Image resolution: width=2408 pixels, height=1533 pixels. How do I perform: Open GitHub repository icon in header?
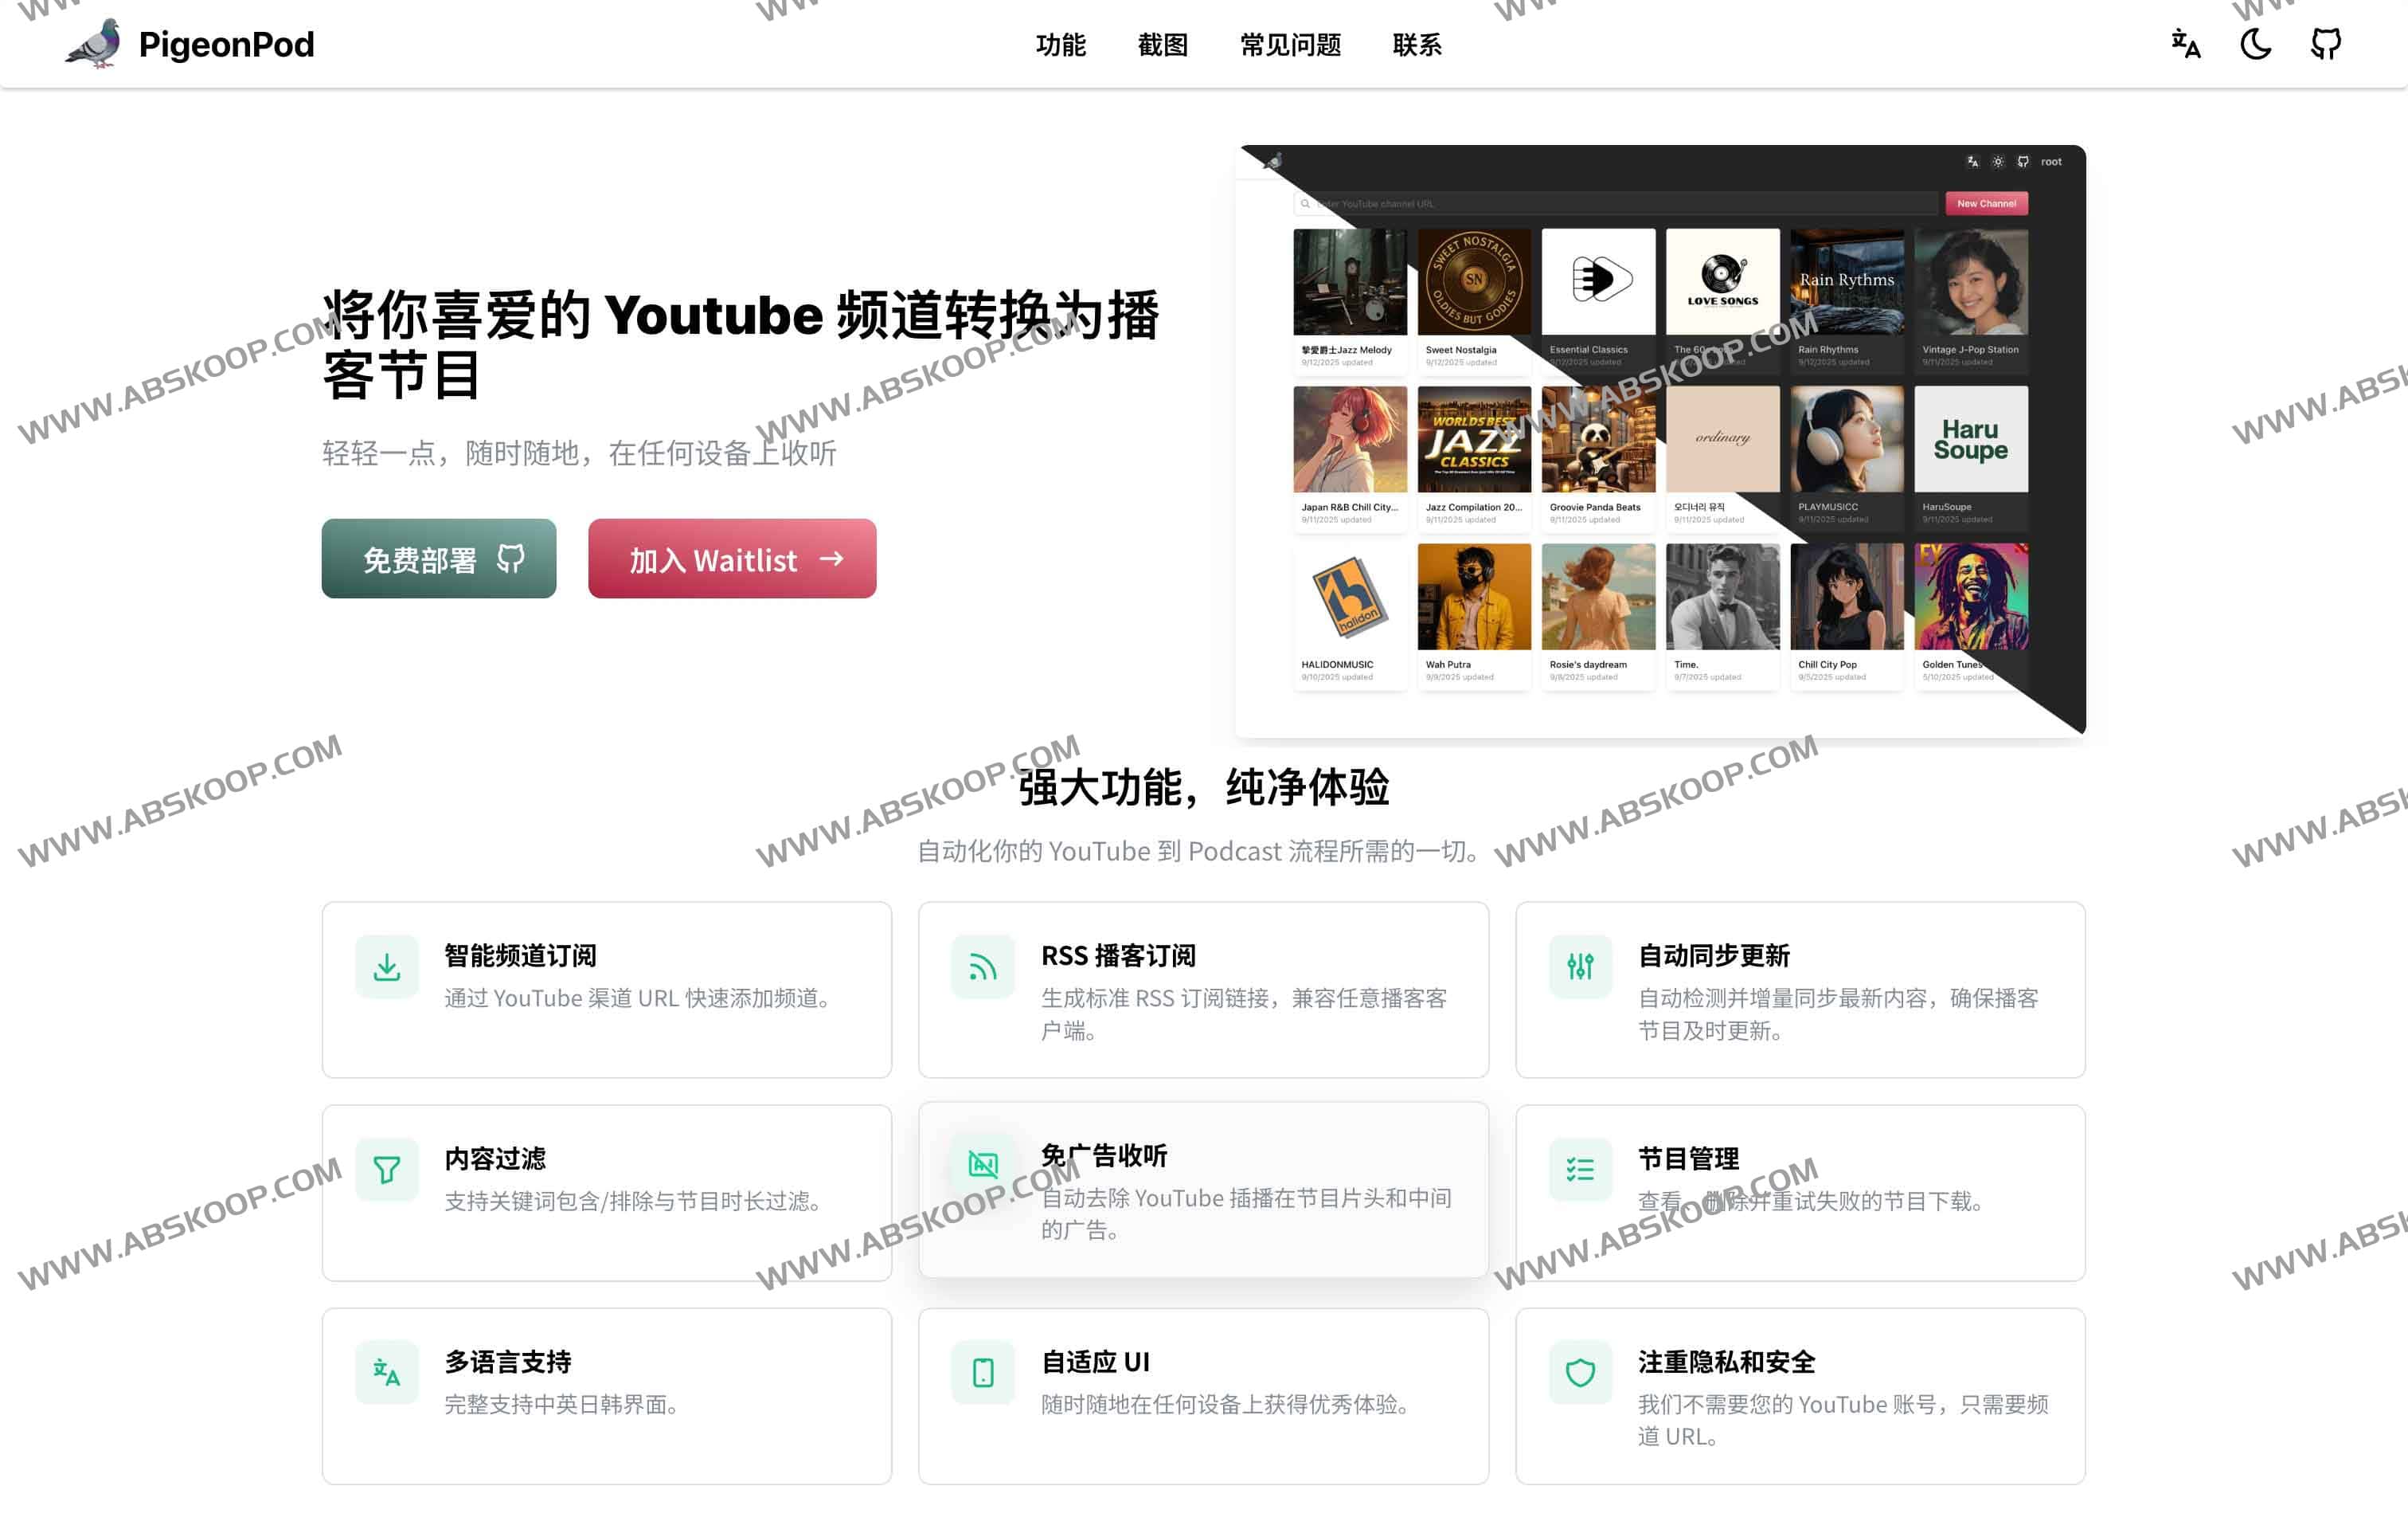click(2326, 44)
